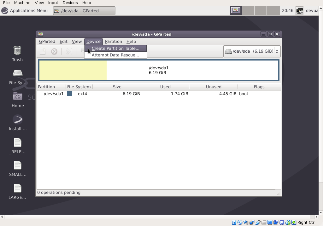Image resolution: width=323 pixels, height=226 pixels.
Task: Switch to the second workspace in pager
Action: 248,11
